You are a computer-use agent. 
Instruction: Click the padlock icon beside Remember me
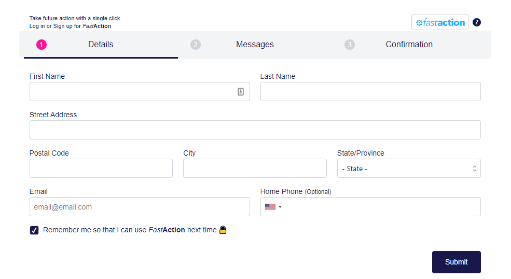point(223,230)
